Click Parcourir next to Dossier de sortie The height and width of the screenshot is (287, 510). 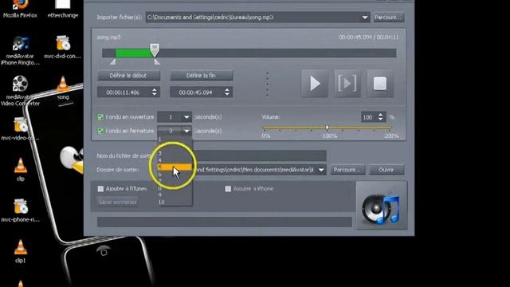click(347, 170)
